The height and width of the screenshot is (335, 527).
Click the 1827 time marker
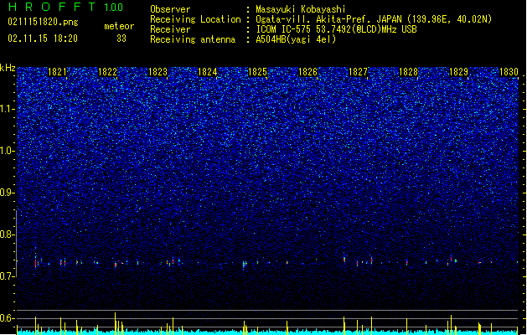pos(358,72)
